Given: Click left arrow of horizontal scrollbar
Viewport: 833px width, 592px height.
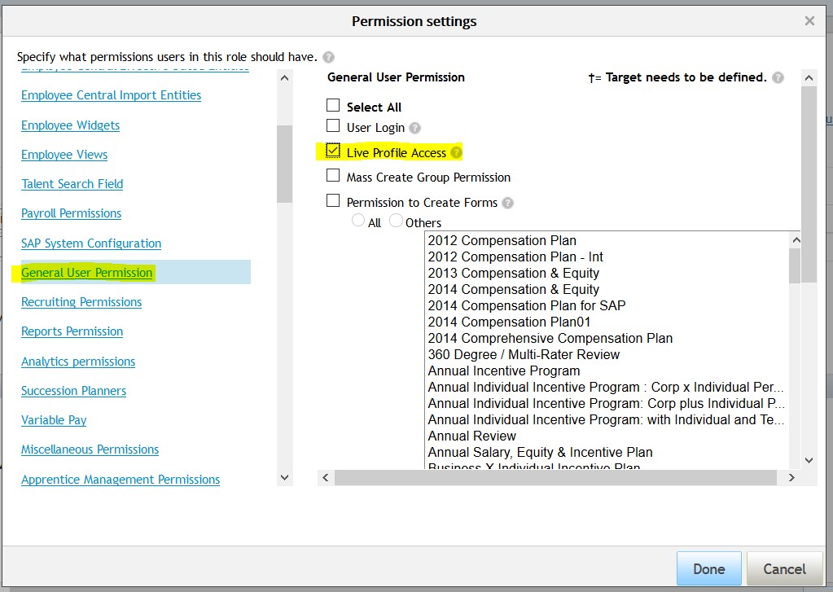Looking at the screenshot, I should [326, 477].
